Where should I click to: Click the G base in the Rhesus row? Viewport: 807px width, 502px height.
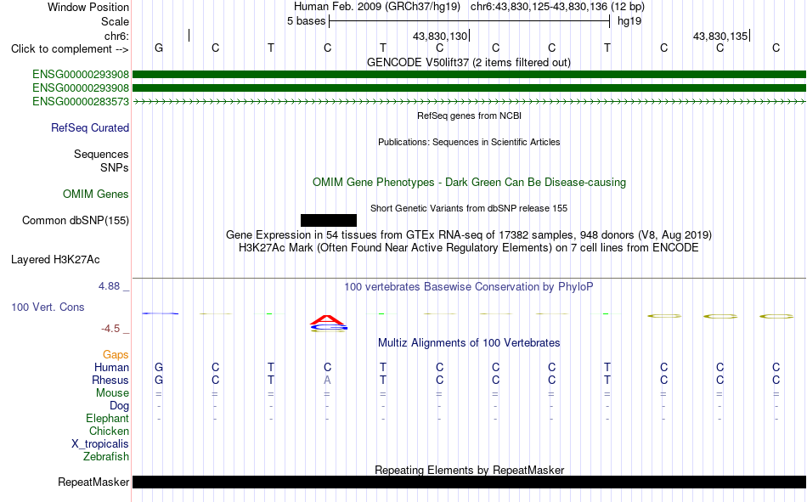click(159, 380)
